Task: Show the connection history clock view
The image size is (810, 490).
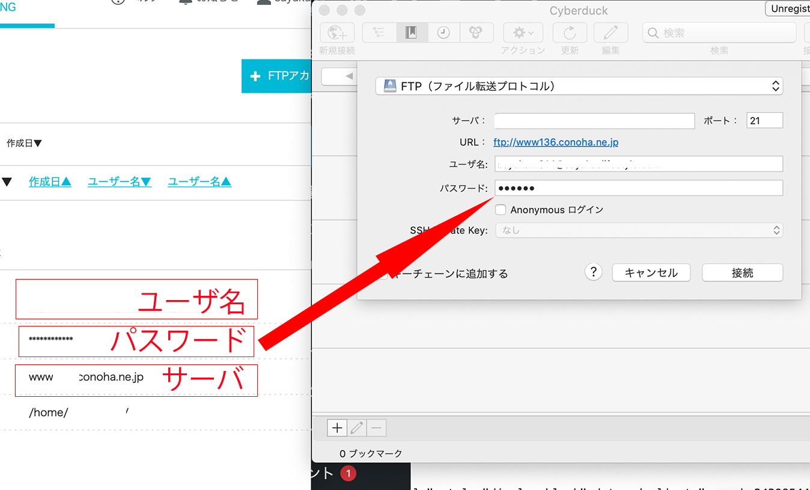Action: click(x=443, y=32)
